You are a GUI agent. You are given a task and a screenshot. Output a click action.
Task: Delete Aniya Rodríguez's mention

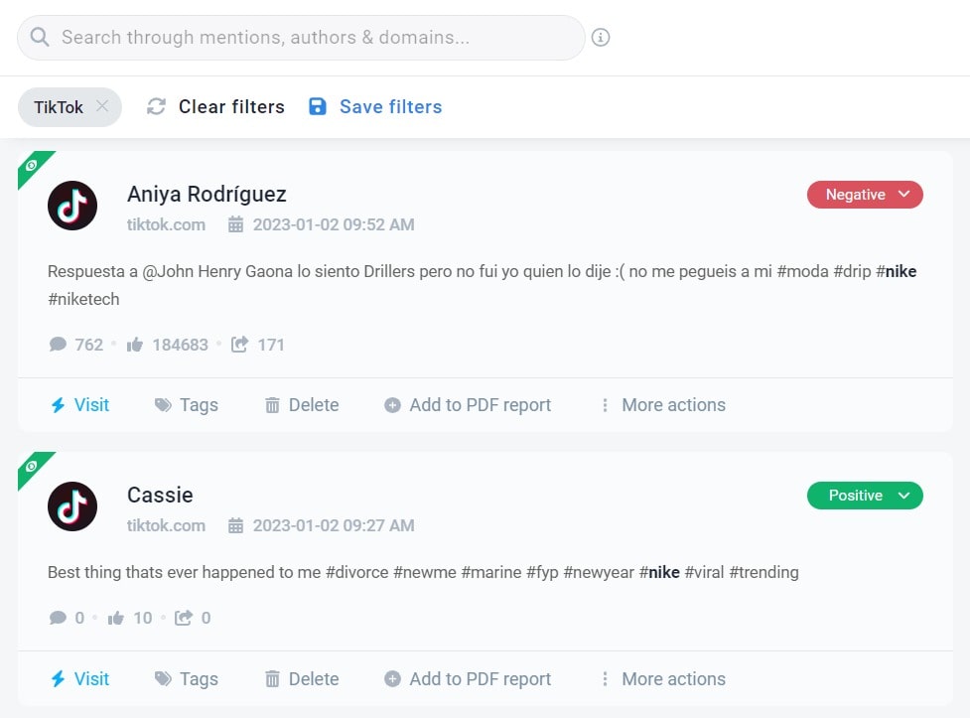click(302, 405)
